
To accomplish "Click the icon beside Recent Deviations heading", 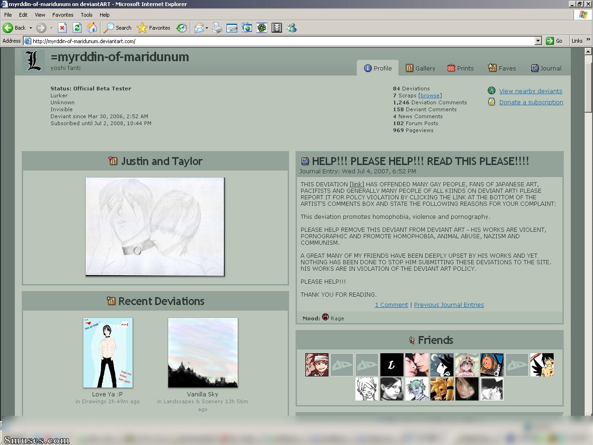I will click(111, 301).
